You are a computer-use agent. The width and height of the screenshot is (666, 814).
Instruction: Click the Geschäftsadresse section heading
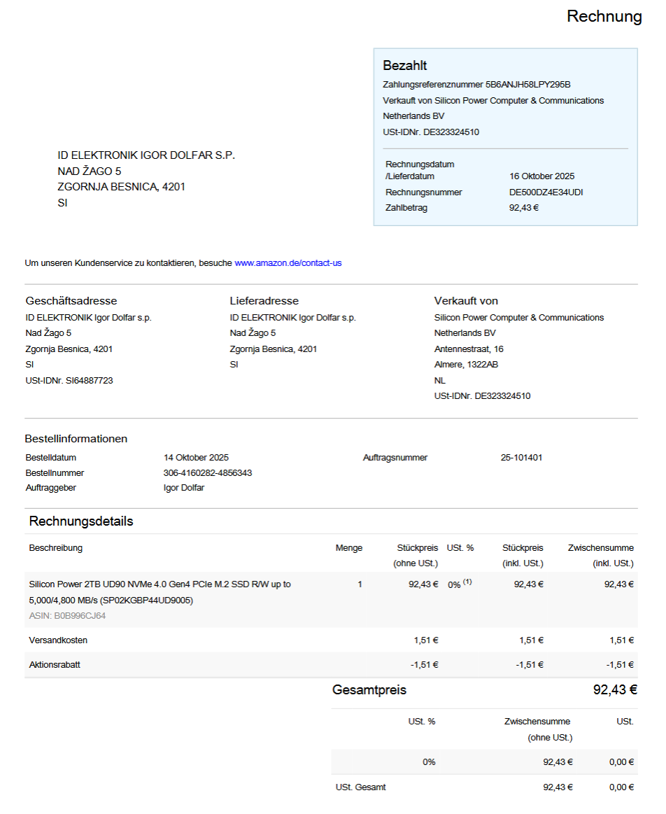pyautogui.click(x=71, y=301)
